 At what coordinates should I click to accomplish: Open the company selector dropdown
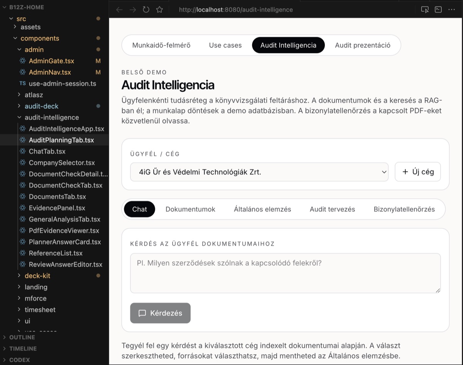pos(259,172)
